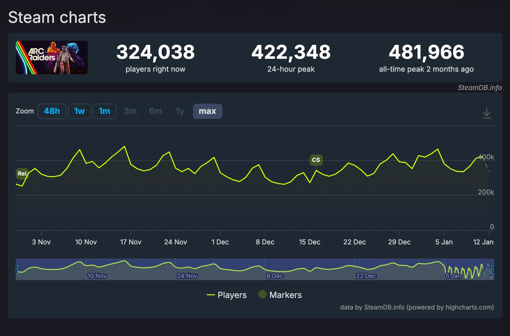Expand to 6m zoom range
510x336 pixels.
[x=155, y=111]
